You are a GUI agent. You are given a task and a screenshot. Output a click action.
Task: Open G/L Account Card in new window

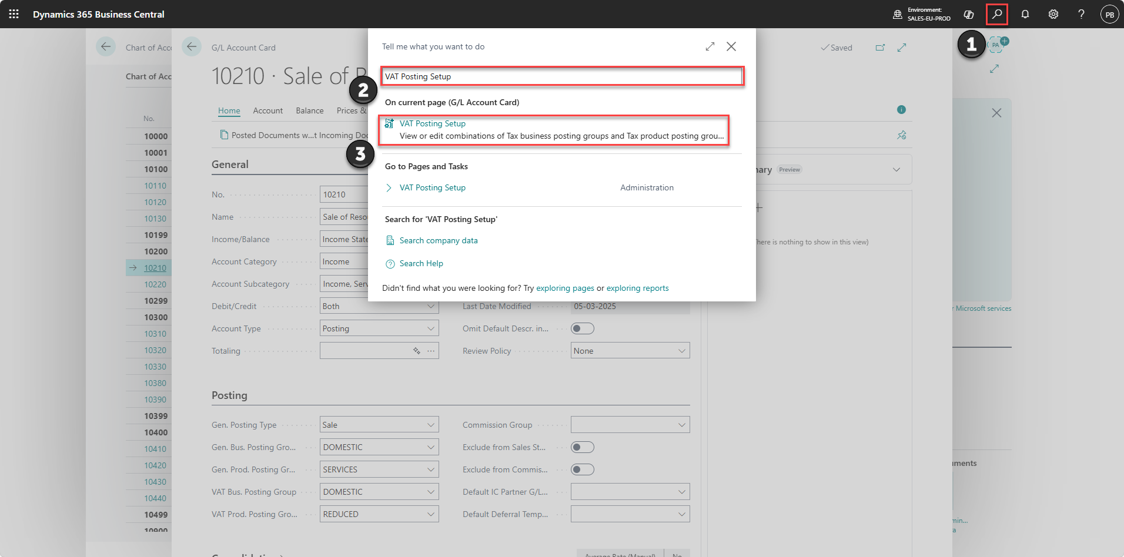pyautogui.click(x=880, y=48)
